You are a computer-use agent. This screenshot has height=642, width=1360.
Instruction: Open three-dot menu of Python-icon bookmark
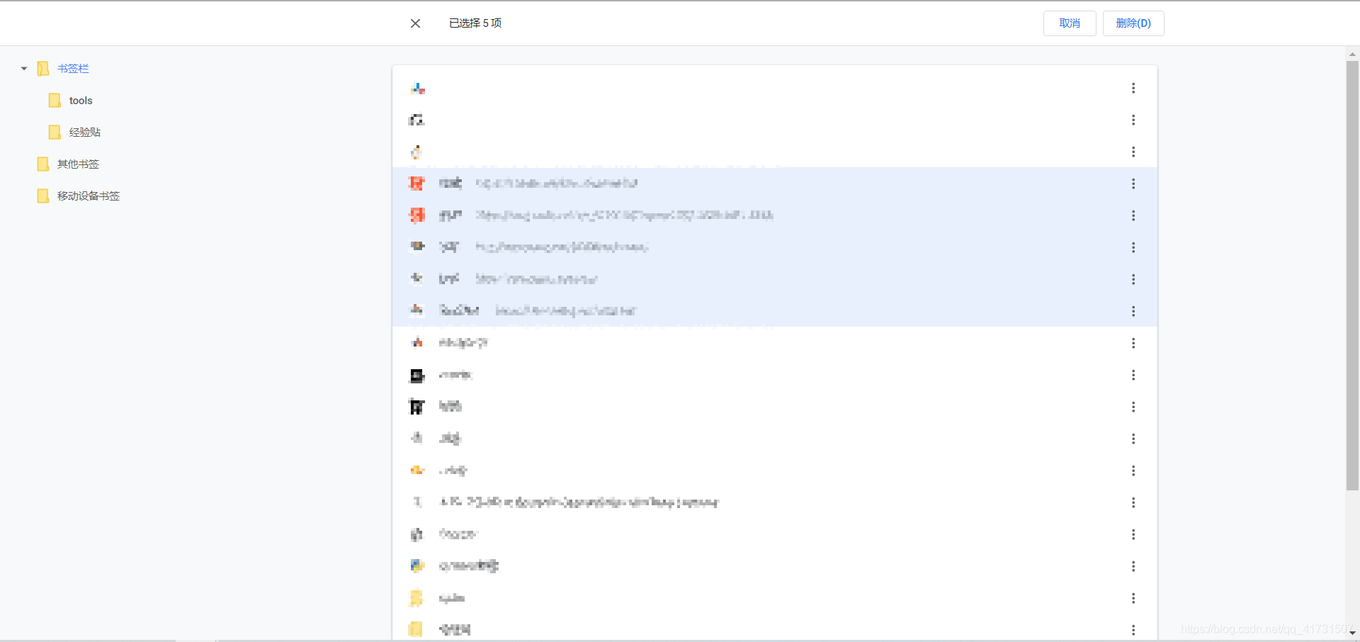coord(1133,566)
